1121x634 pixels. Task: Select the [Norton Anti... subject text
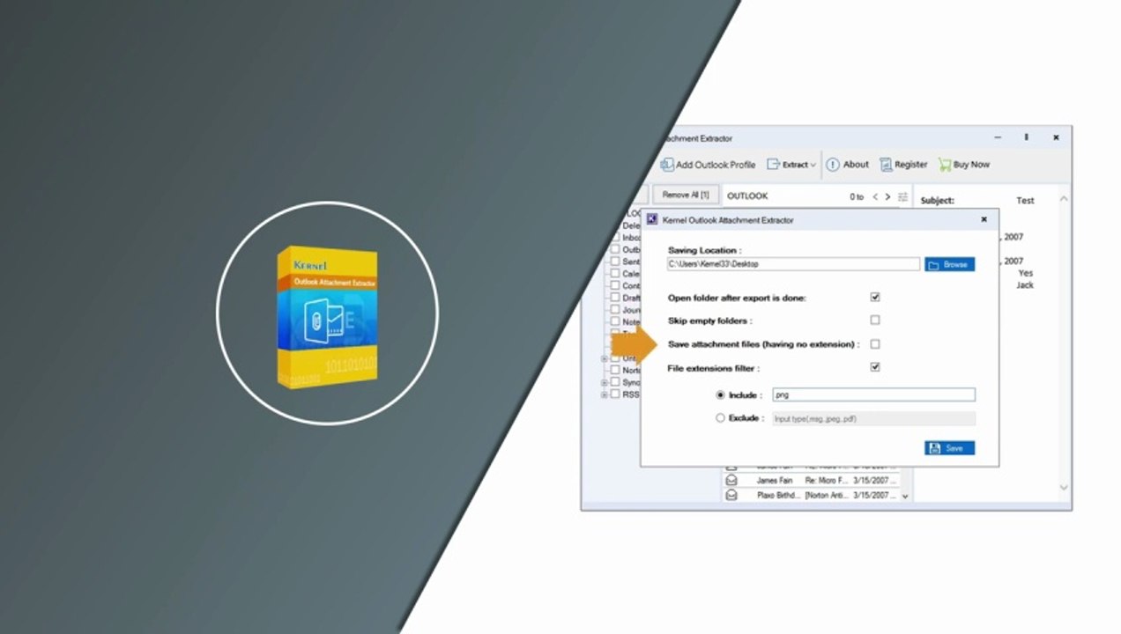pos(826,496)
